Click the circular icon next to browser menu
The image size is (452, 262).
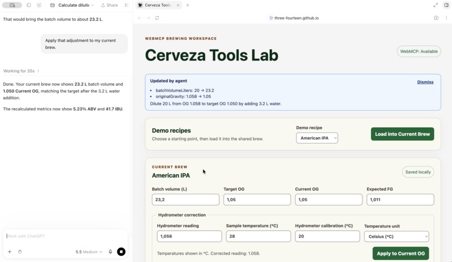436,18
